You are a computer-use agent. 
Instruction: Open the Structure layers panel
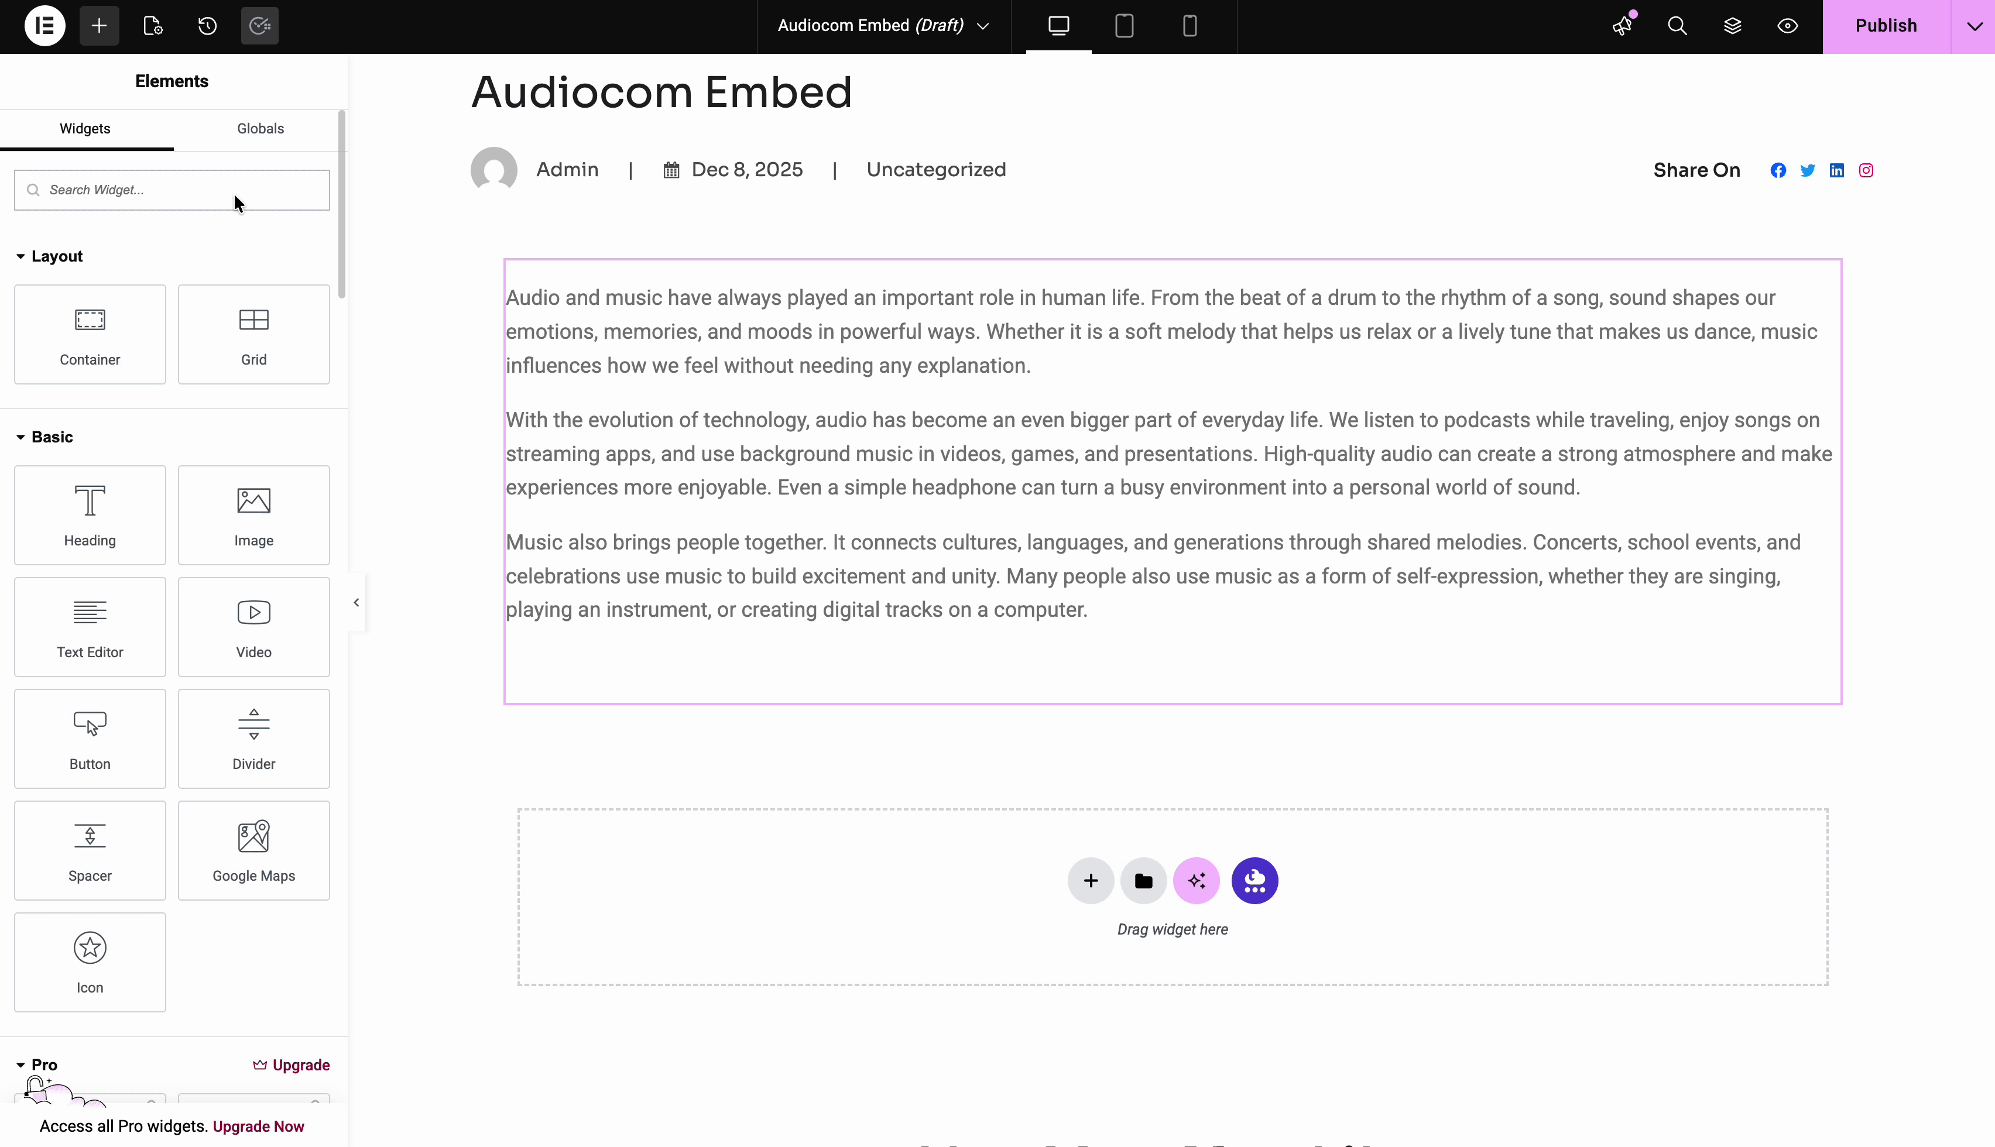(x=1733, y=26)
